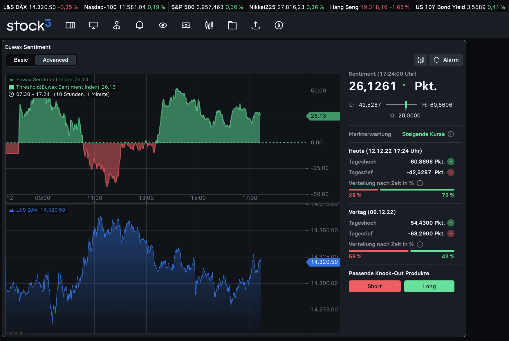The height and width of the screenshot is (341, 509).
Task: Click the upload share icon
Action: point(256,25)
